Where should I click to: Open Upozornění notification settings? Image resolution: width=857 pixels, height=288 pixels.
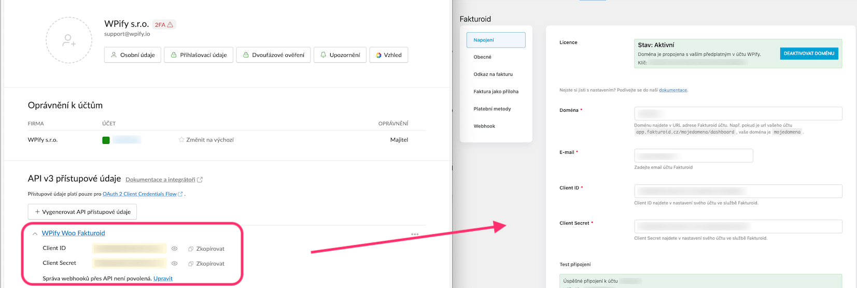click(x=340, y=55)
